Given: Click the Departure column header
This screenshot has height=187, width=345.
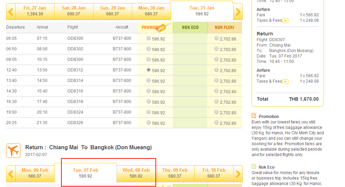Looking at the screenshot, I should (15, 27).
